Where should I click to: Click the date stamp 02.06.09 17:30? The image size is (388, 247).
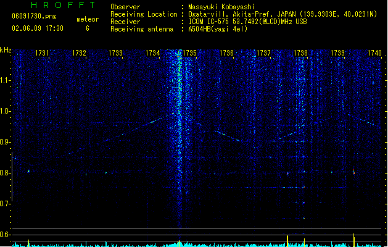(38, 28)
